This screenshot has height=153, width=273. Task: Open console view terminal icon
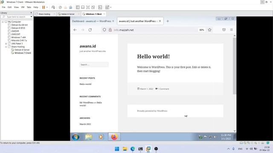tap(100, 7)
